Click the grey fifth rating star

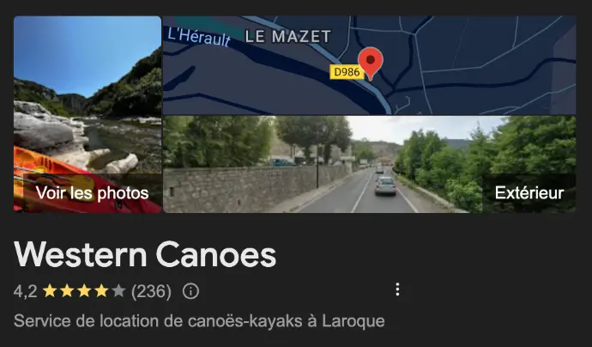pos(118,291)
